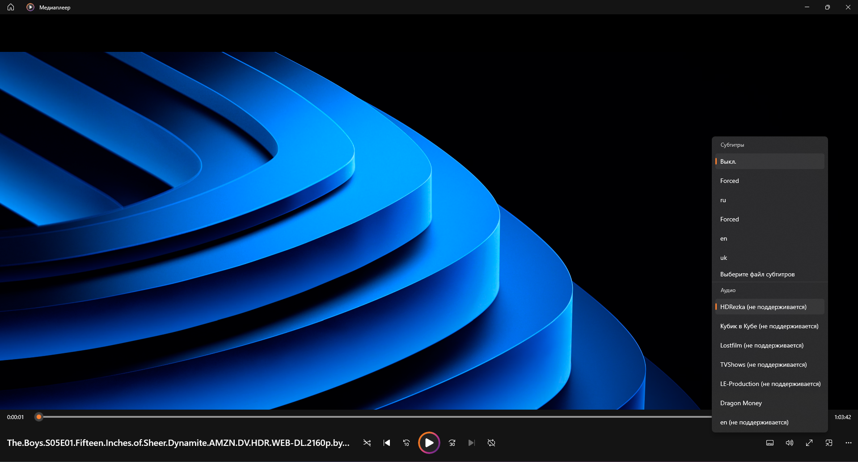Click the next track button
This screenshot has height=462, width=858.
pyautogui.click(x=472, y=443)
